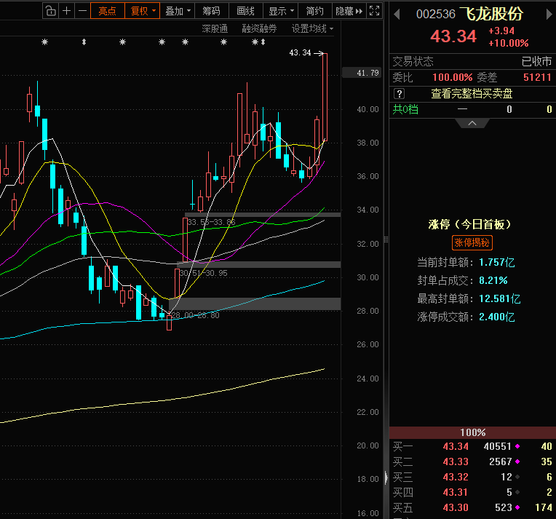Toggle 亮点 highlight mode
Screen dimensions: 556x519
(108, 11)
